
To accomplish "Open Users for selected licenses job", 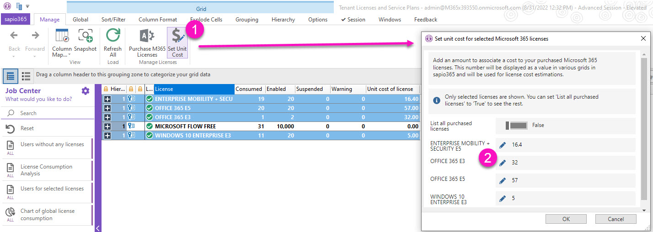I will pyautogui.click(x=47, y=192).
